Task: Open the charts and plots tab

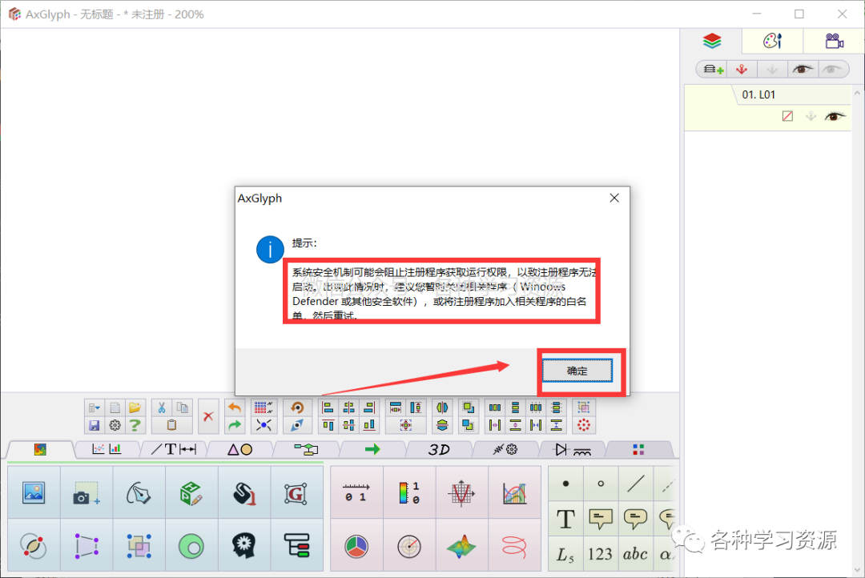Action: 107,449
